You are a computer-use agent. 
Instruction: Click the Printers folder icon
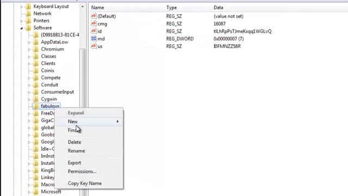pyautogui.click(x=28, y=21)
